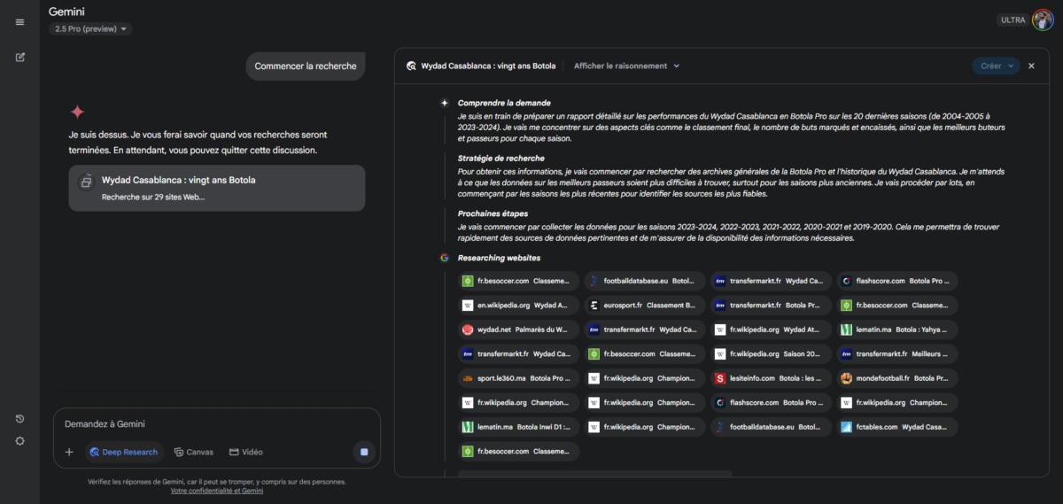The image size is (1063, 504).
Task: Click the Wydad Casablanca : vingt ans Botola panel title
Action: [x=488, y=66]
